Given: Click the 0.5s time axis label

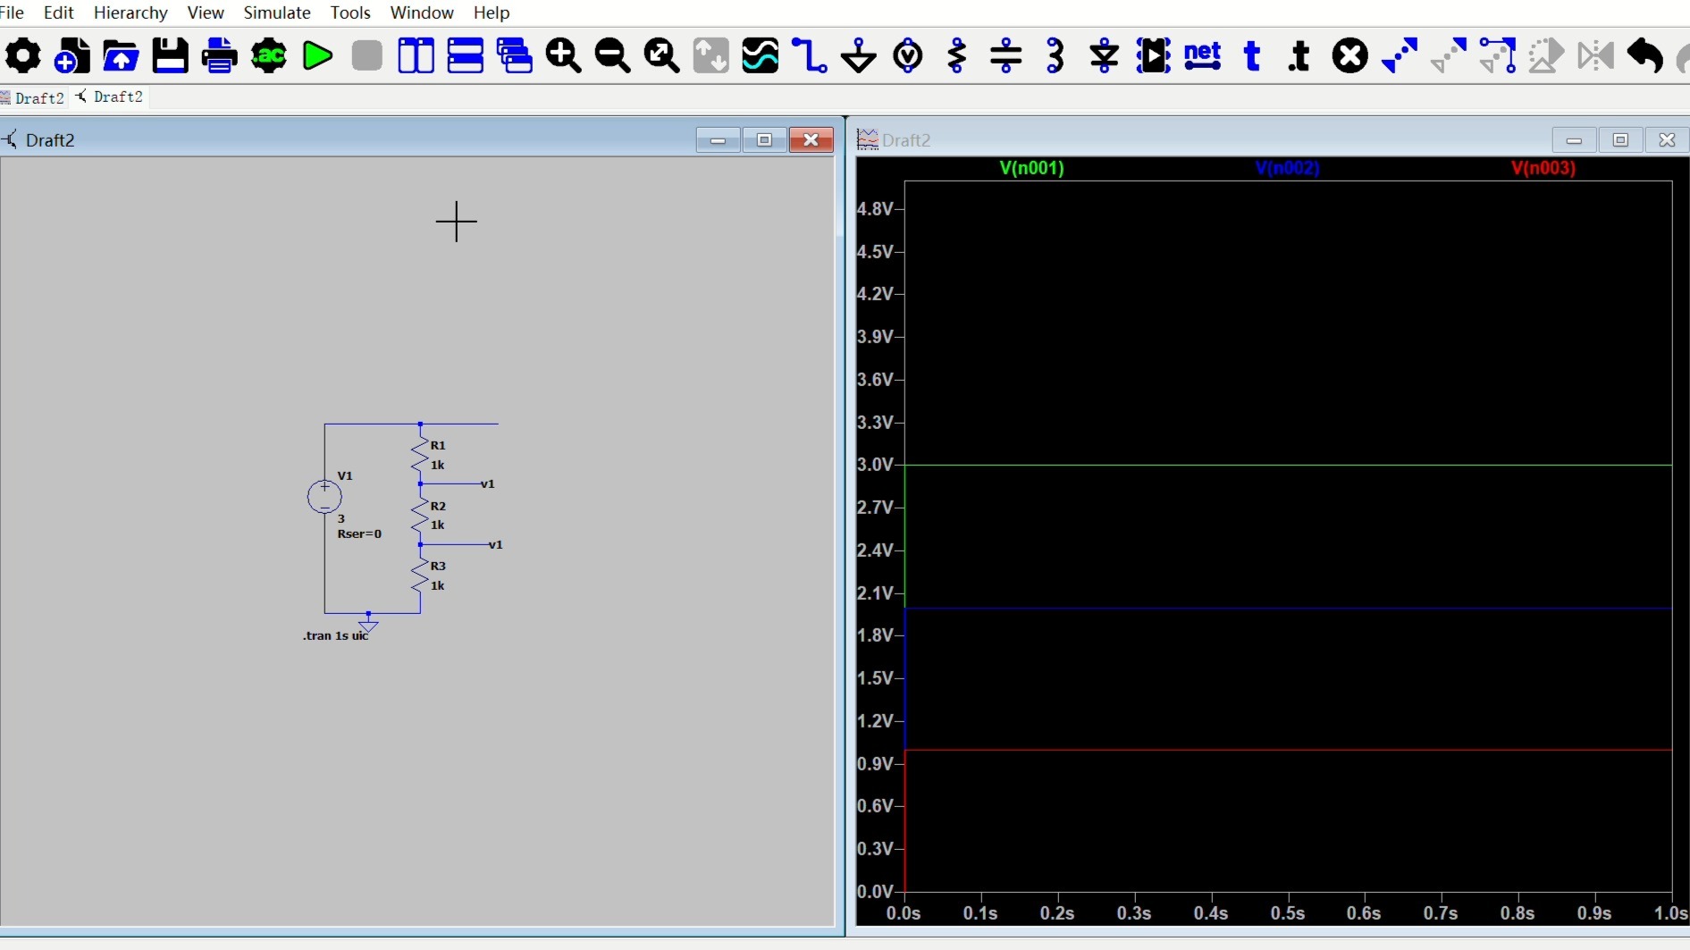Looking at the screenshot, I should (1288, 913).
